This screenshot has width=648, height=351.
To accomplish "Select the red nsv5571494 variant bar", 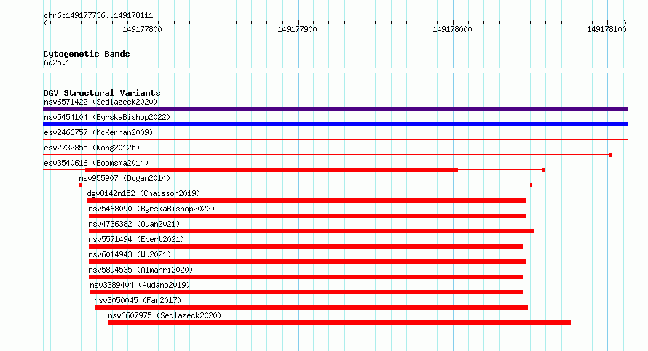I will (306, 246).
